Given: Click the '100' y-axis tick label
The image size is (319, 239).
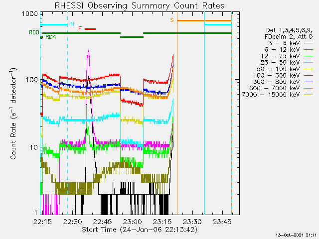Looking at the screenshot, I should pyautogui.click(x=32, y=80).
